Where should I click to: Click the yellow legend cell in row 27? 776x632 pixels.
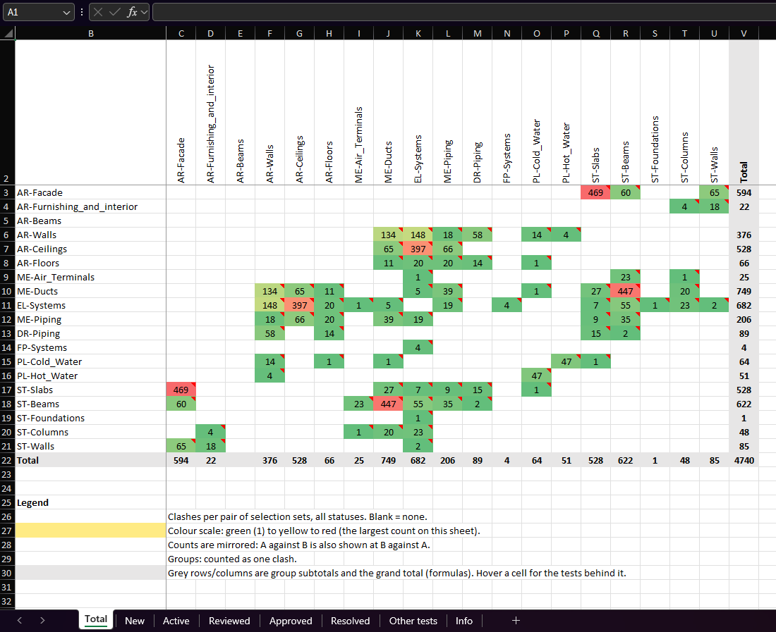90,531
